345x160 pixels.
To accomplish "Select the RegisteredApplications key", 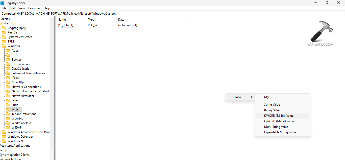I will pos(15,146).
